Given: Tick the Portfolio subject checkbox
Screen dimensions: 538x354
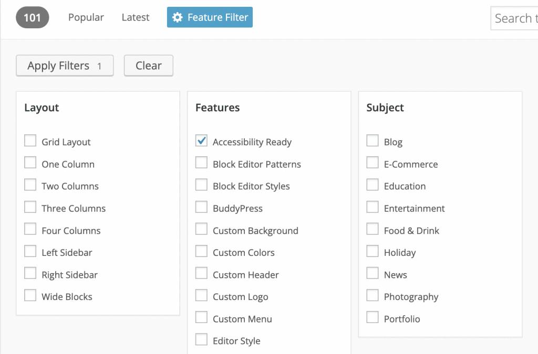Looking at the screenshot, I should (373, 318).
